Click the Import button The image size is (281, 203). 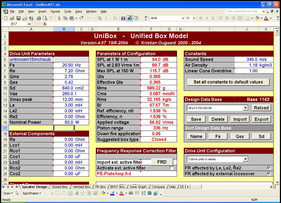(x=240, y=119)
